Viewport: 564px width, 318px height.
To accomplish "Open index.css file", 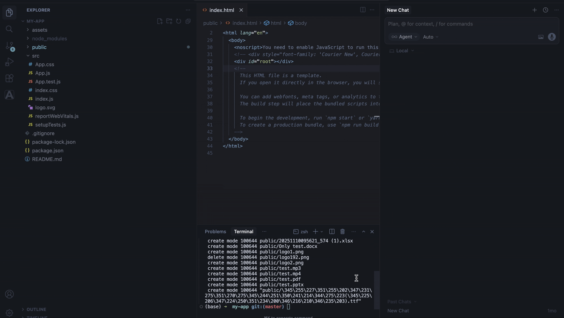I will (46, 90).
